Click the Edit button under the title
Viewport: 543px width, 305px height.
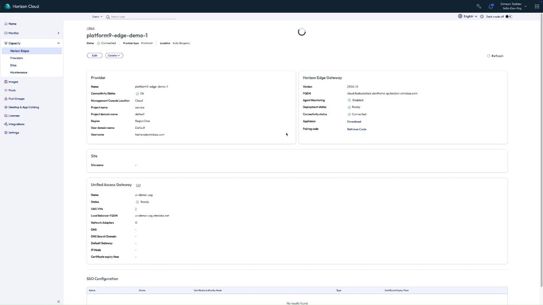[x=95, y=56]
